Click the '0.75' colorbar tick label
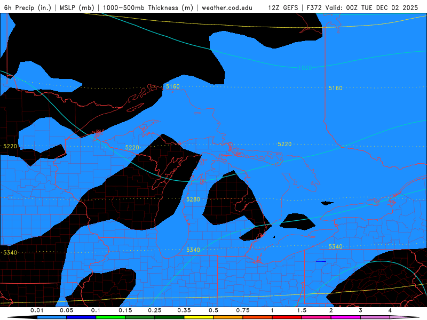This screenshot has width=427, height=320. pyautogui.click(x=243, y=310)
